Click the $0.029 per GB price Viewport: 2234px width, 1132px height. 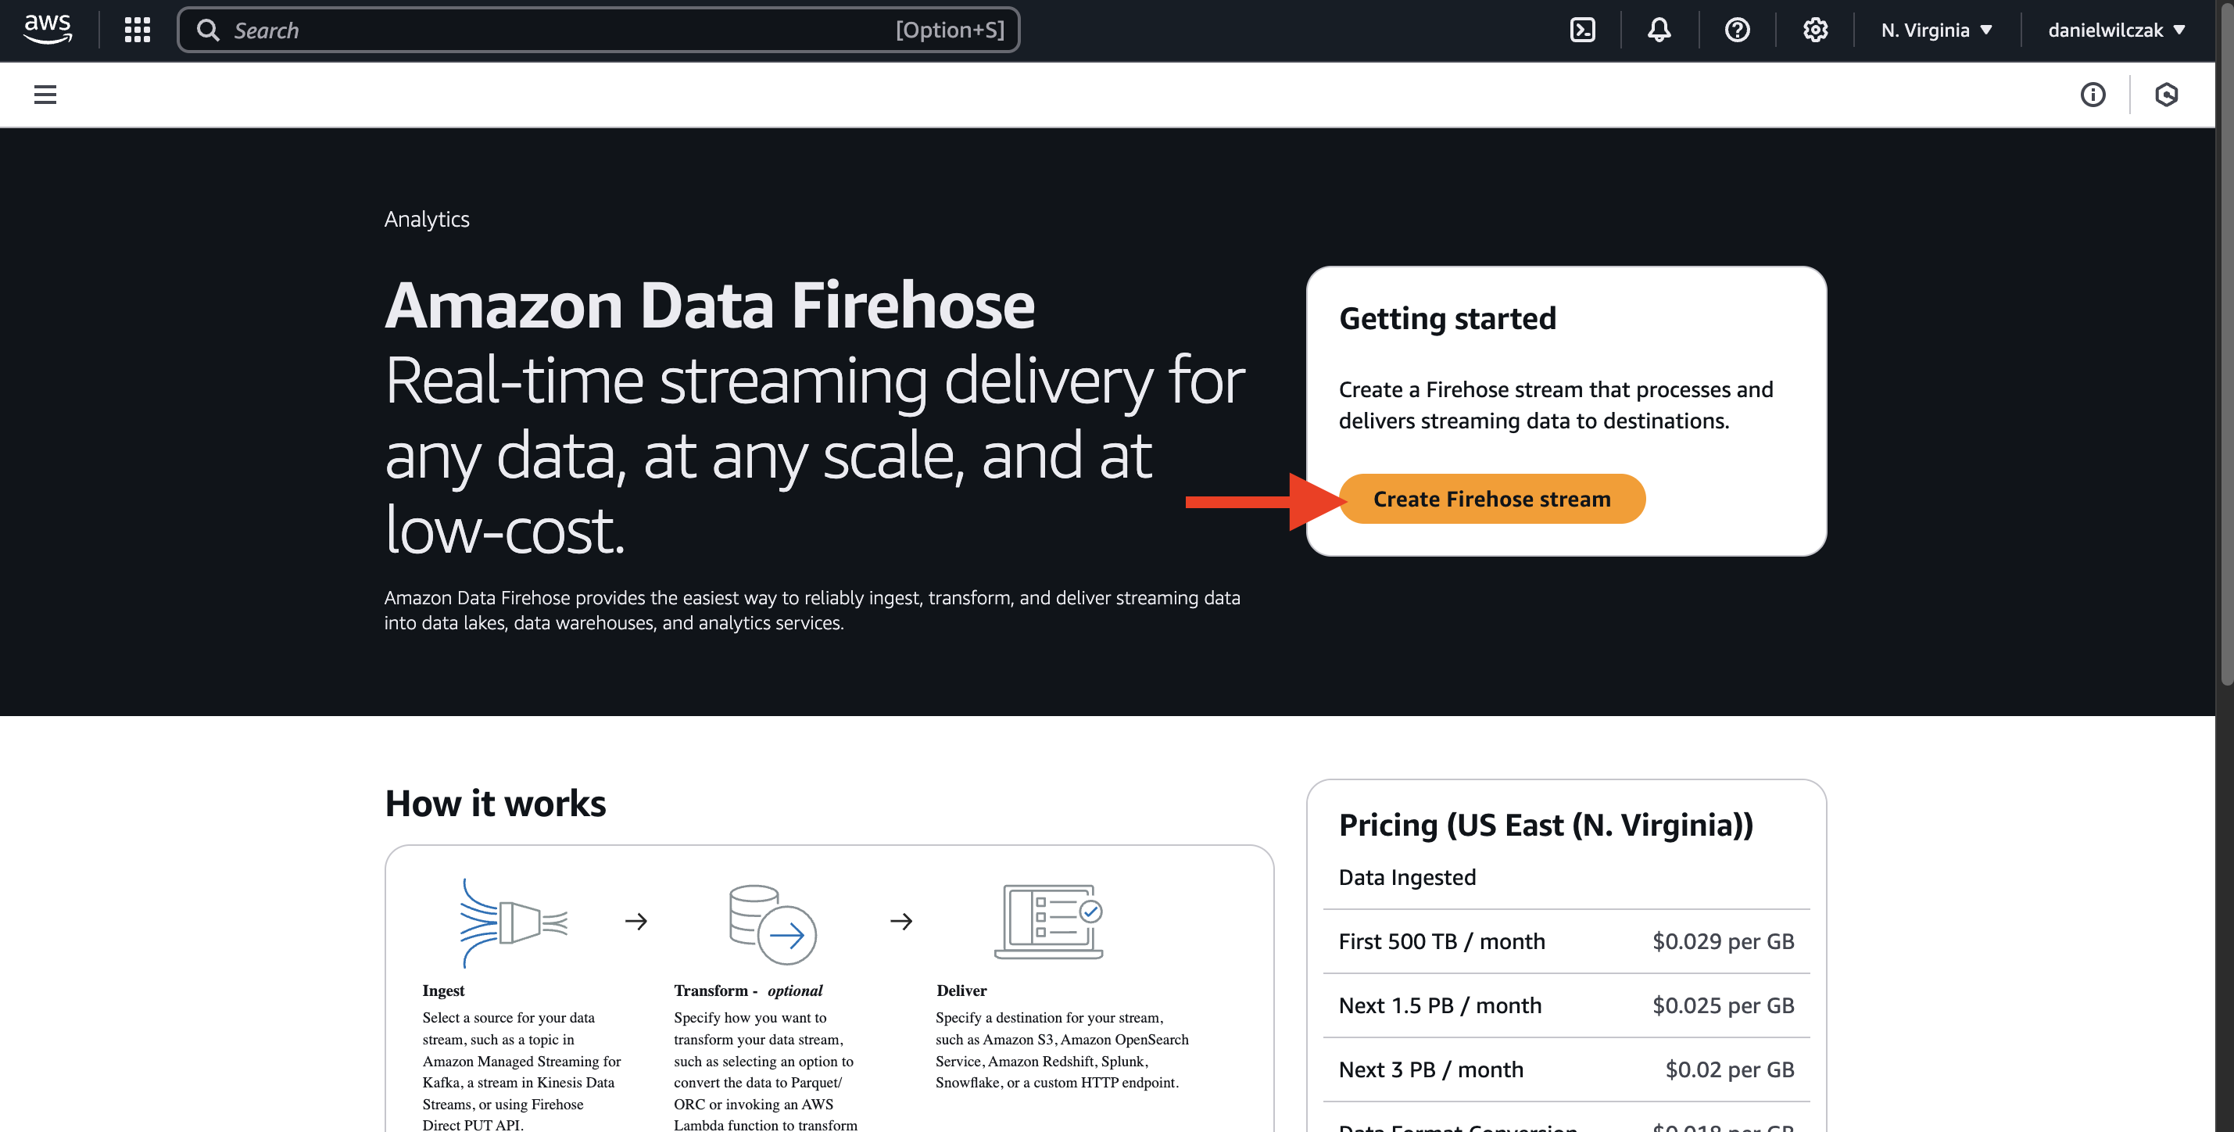pos(1722,941)
